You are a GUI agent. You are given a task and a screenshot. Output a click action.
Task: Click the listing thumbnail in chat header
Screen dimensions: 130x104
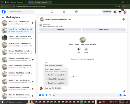point(42,19)
